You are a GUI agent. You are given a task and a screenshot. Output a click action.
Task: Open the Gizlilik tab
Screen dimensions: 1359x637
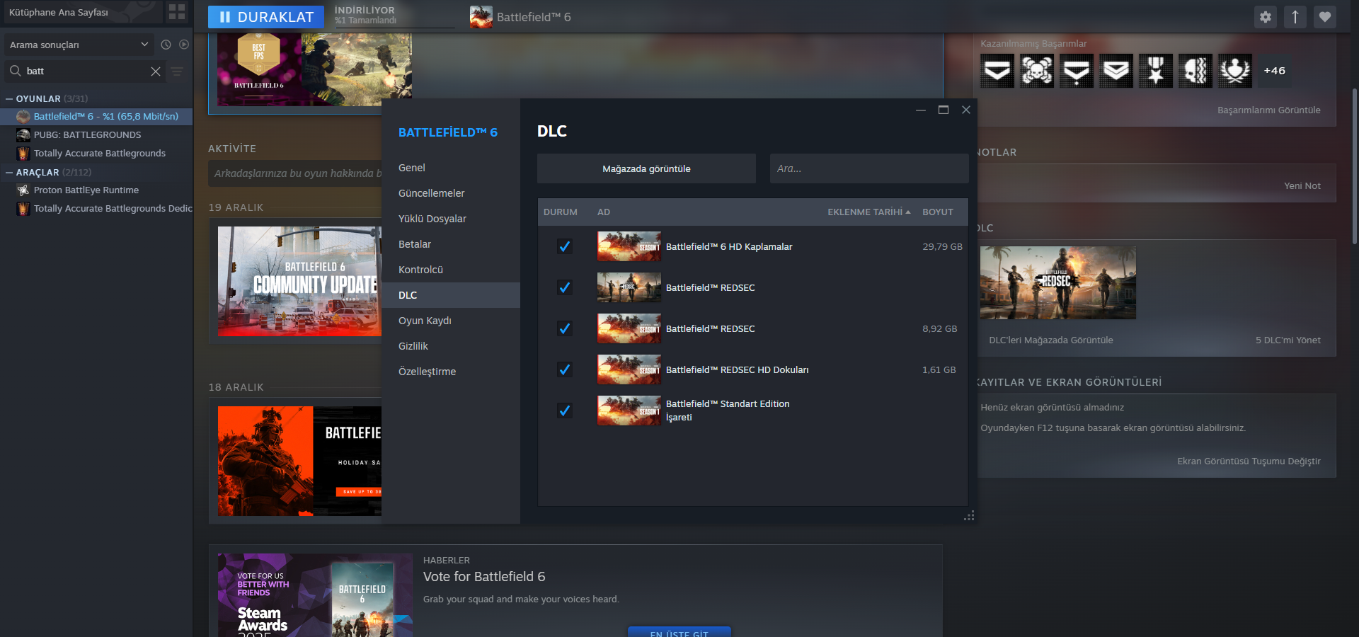[451, 346]
